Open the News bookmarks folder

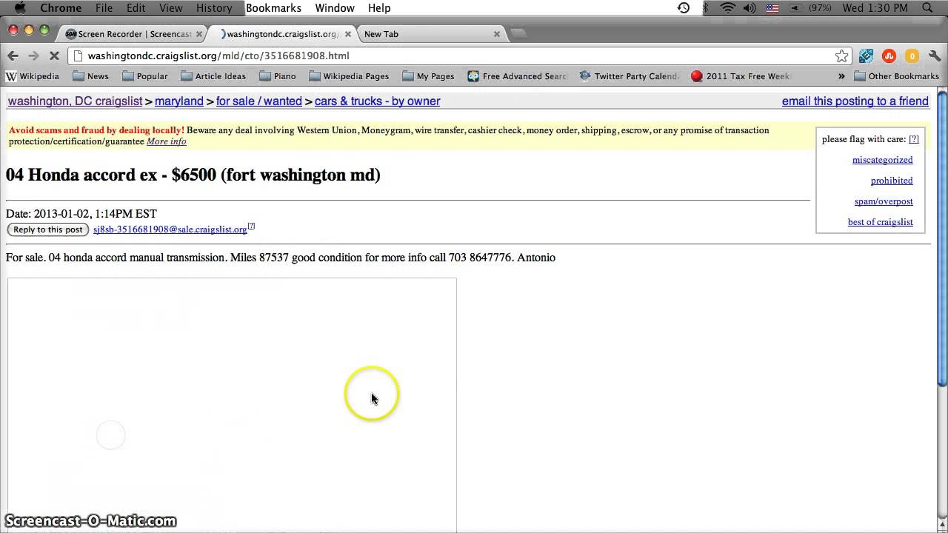91,76
